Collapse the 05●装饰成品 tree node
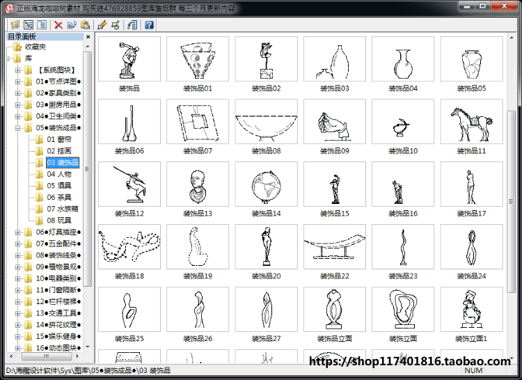The image size is (522, 380). (x=17, y=128)
